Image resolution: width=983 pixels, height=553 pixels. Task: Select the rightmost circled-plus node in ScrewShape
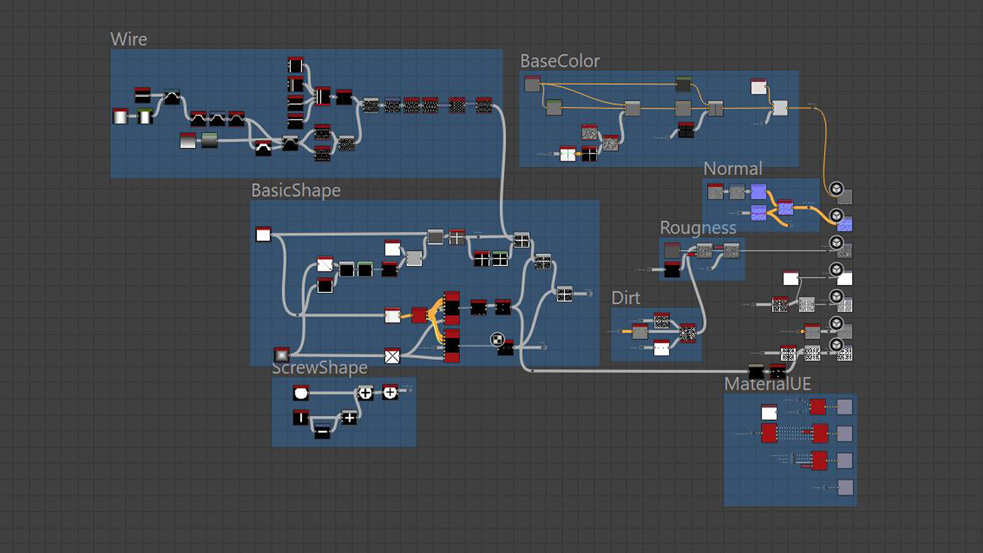point(390,392)
